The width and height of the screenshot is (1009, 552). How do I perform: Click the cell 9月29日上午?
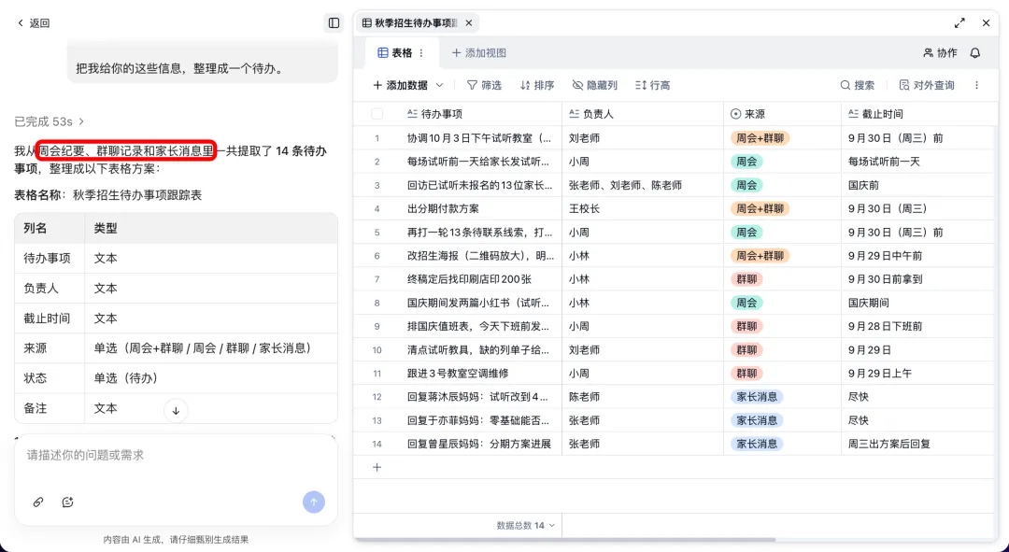[917, 374]
